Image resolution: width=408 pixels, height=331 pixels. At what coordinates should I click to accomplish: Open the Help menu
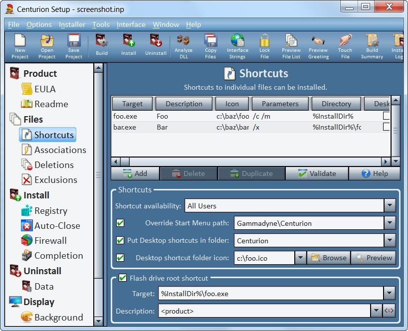pos(194,24)
